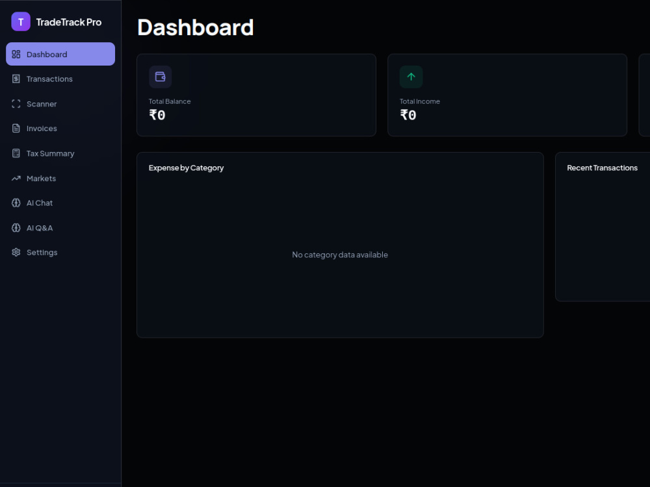Click the Dashboard grid icon in sidebar
The image size is (650, 487).
pyautogui.click(x=16, y=55)
